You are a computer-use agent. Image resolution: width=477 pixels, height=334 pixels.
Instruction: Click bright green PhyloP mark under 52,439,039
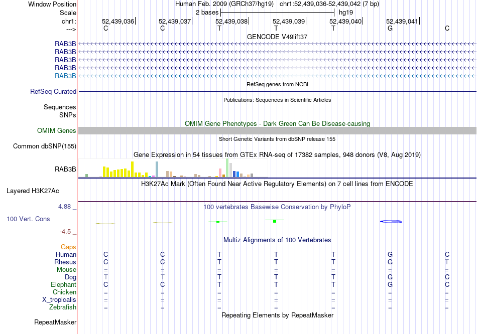click(x=274, y=221)
